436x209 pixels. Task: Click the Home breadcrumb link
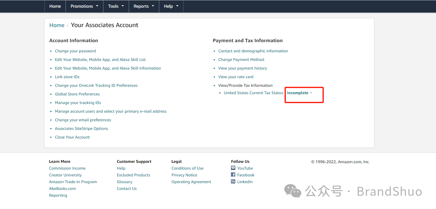57,25
